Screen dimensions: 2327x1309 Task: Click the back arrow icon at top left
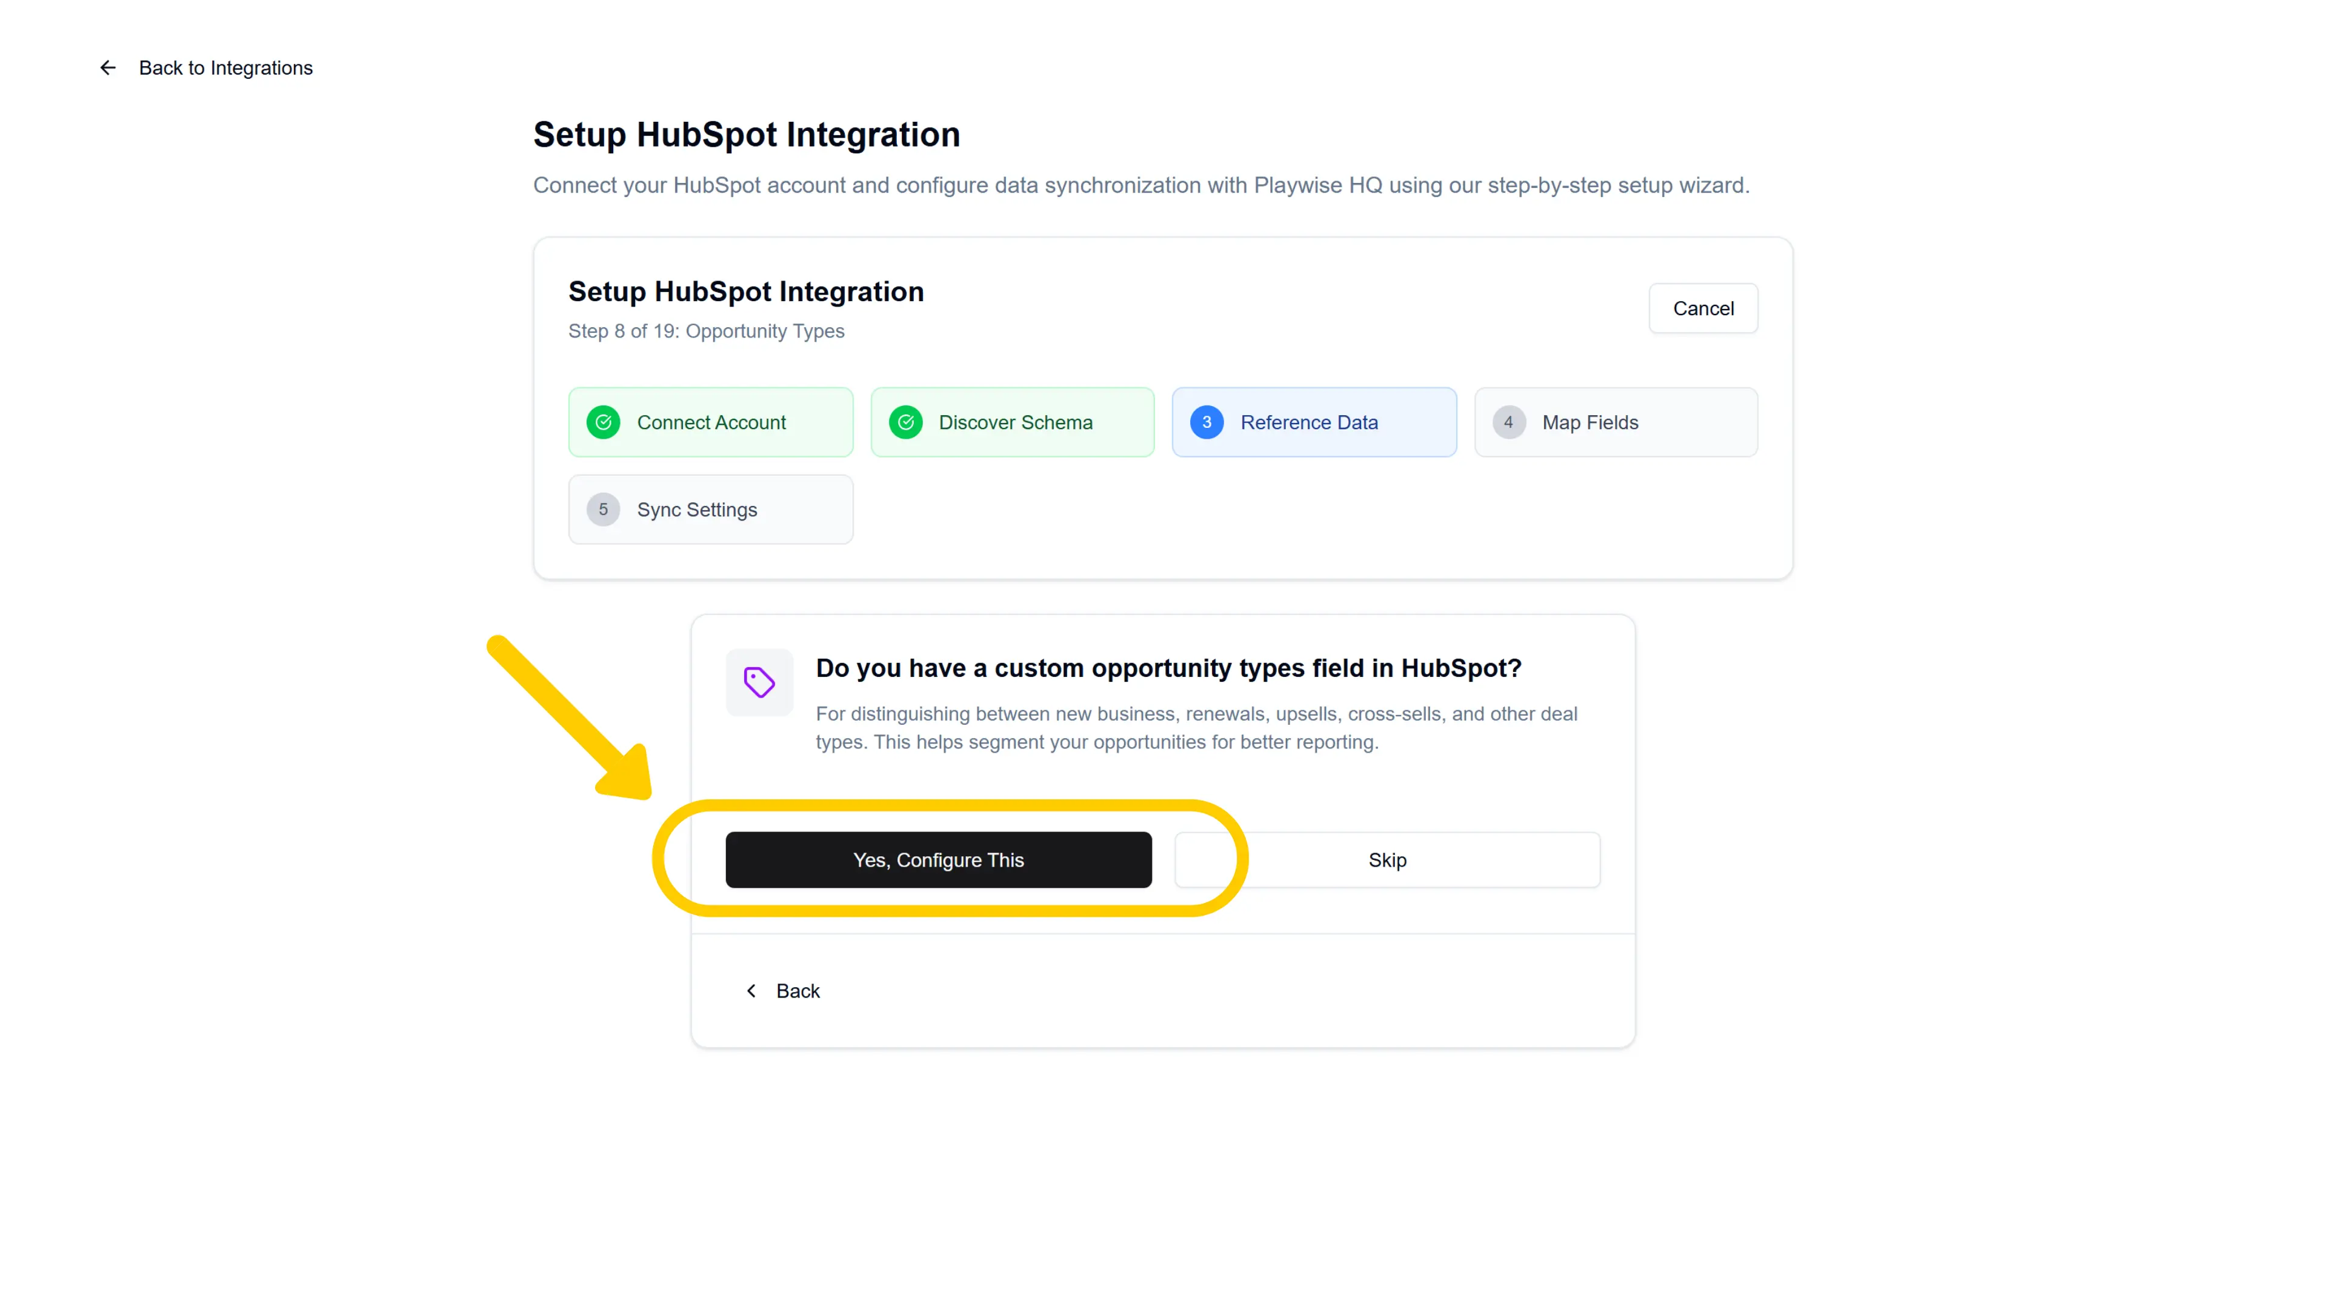(107, 67)
